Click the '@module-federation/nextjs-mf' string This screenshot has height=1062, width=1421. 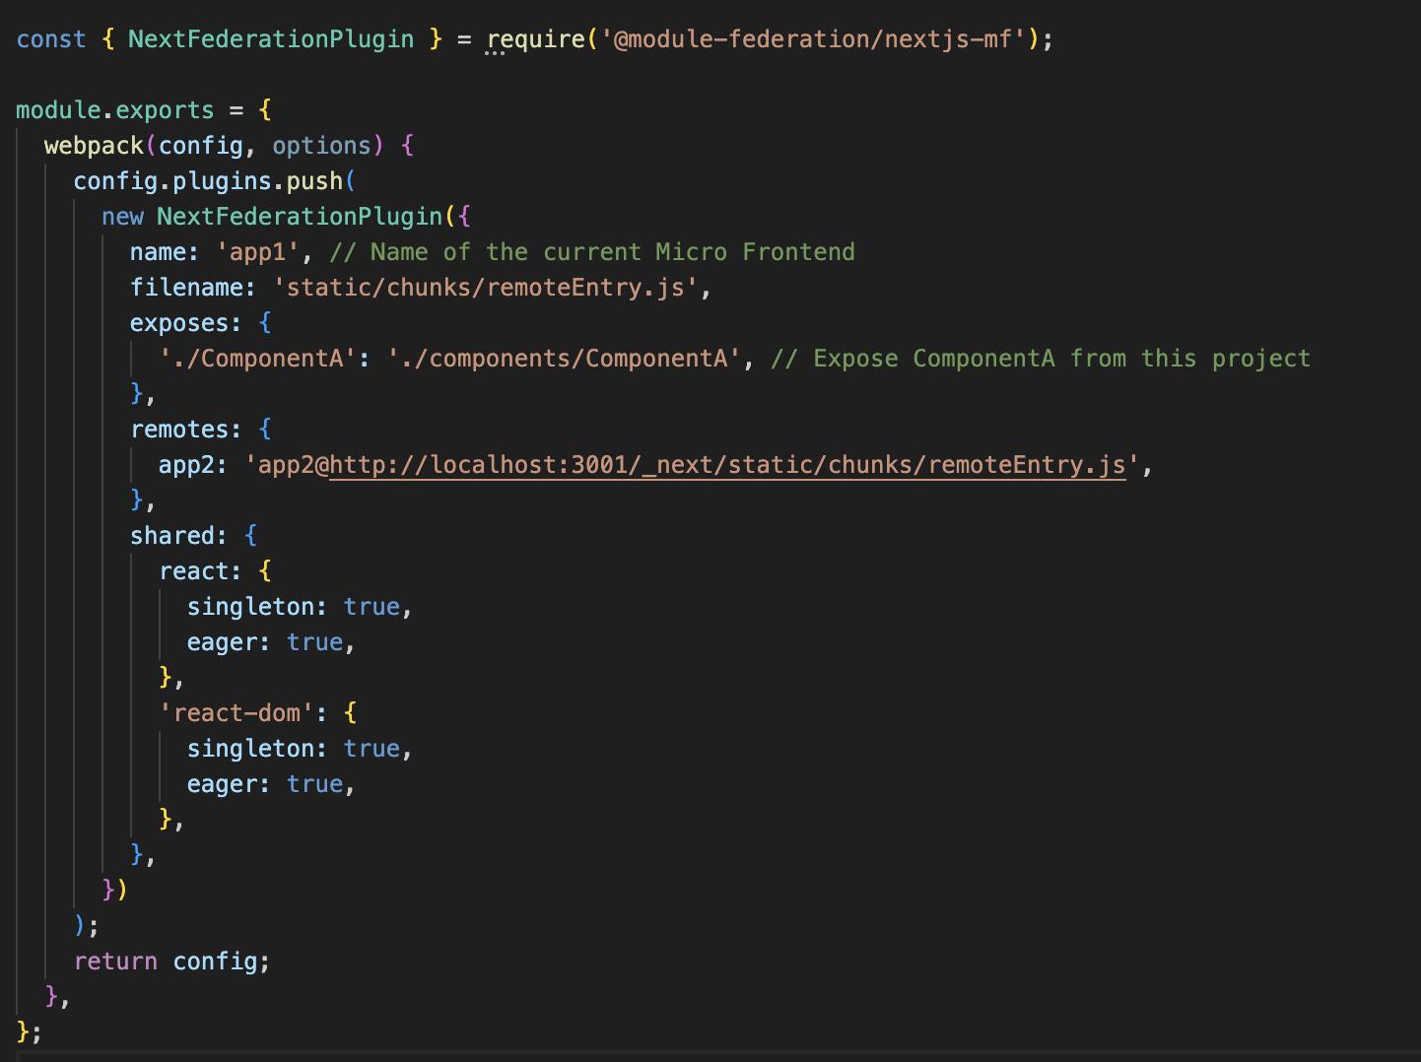click(x=814, y=39)
